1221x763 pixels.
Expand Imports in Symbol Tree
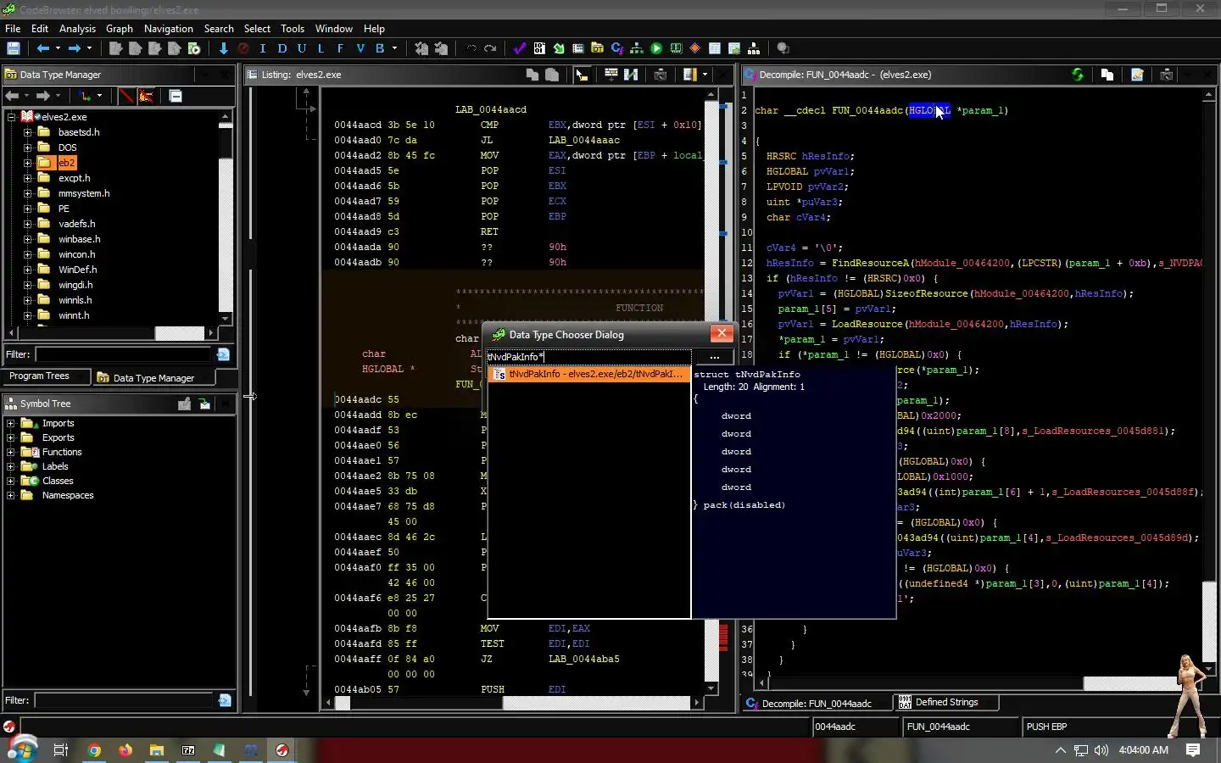coord(11,423)
